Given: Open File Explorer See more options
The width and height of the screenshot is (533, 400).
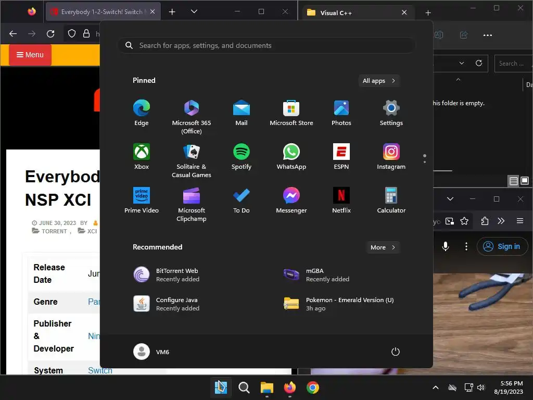Looking at the screenshot, I should coord(487,35).
